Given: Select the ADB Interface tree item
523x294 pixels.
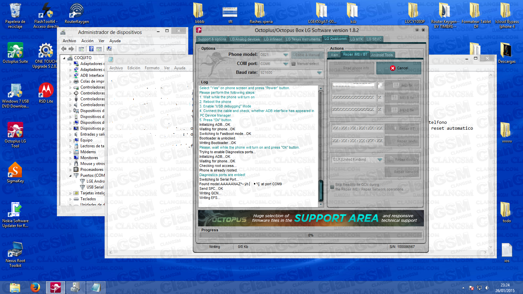Looking at the screenshot, I should tap(92, 75).
